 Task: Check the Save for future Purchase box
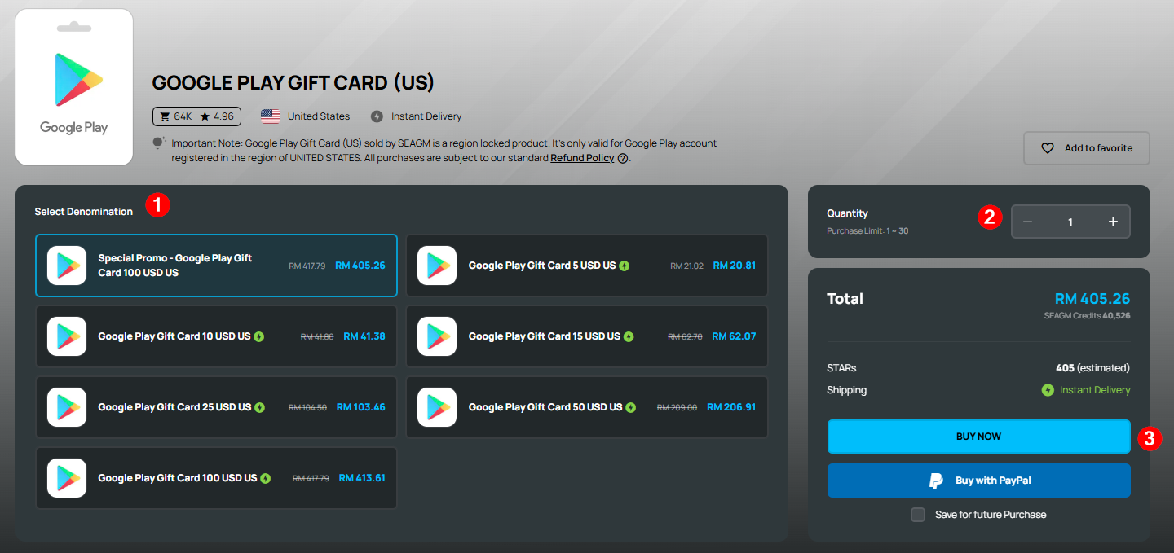[918, 515]
